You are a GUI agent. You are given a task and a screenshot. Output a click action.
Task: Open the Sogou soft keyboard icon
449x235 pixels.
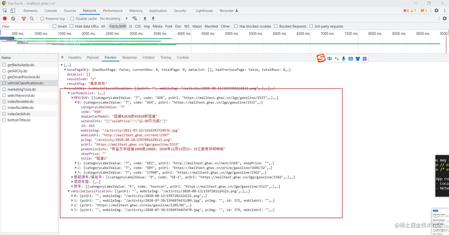pyautogui.click(x=351, y=59)
